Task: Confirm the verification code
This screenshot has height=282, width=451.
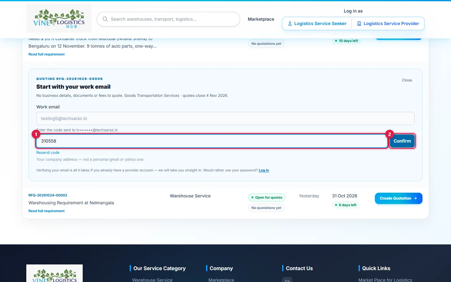Action: pos(402,141)
